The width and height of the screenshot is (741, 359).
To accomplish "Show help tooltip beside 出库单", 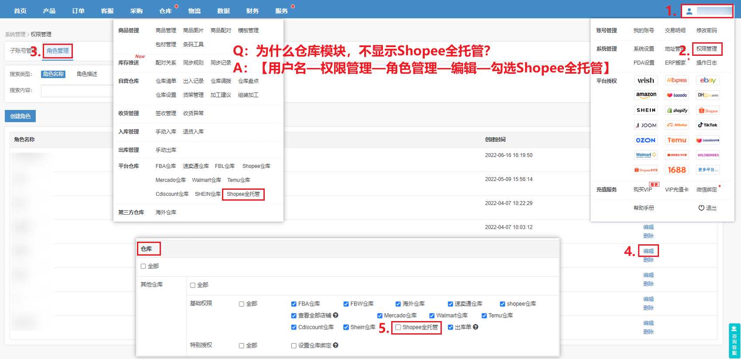I will click(476, 327).
